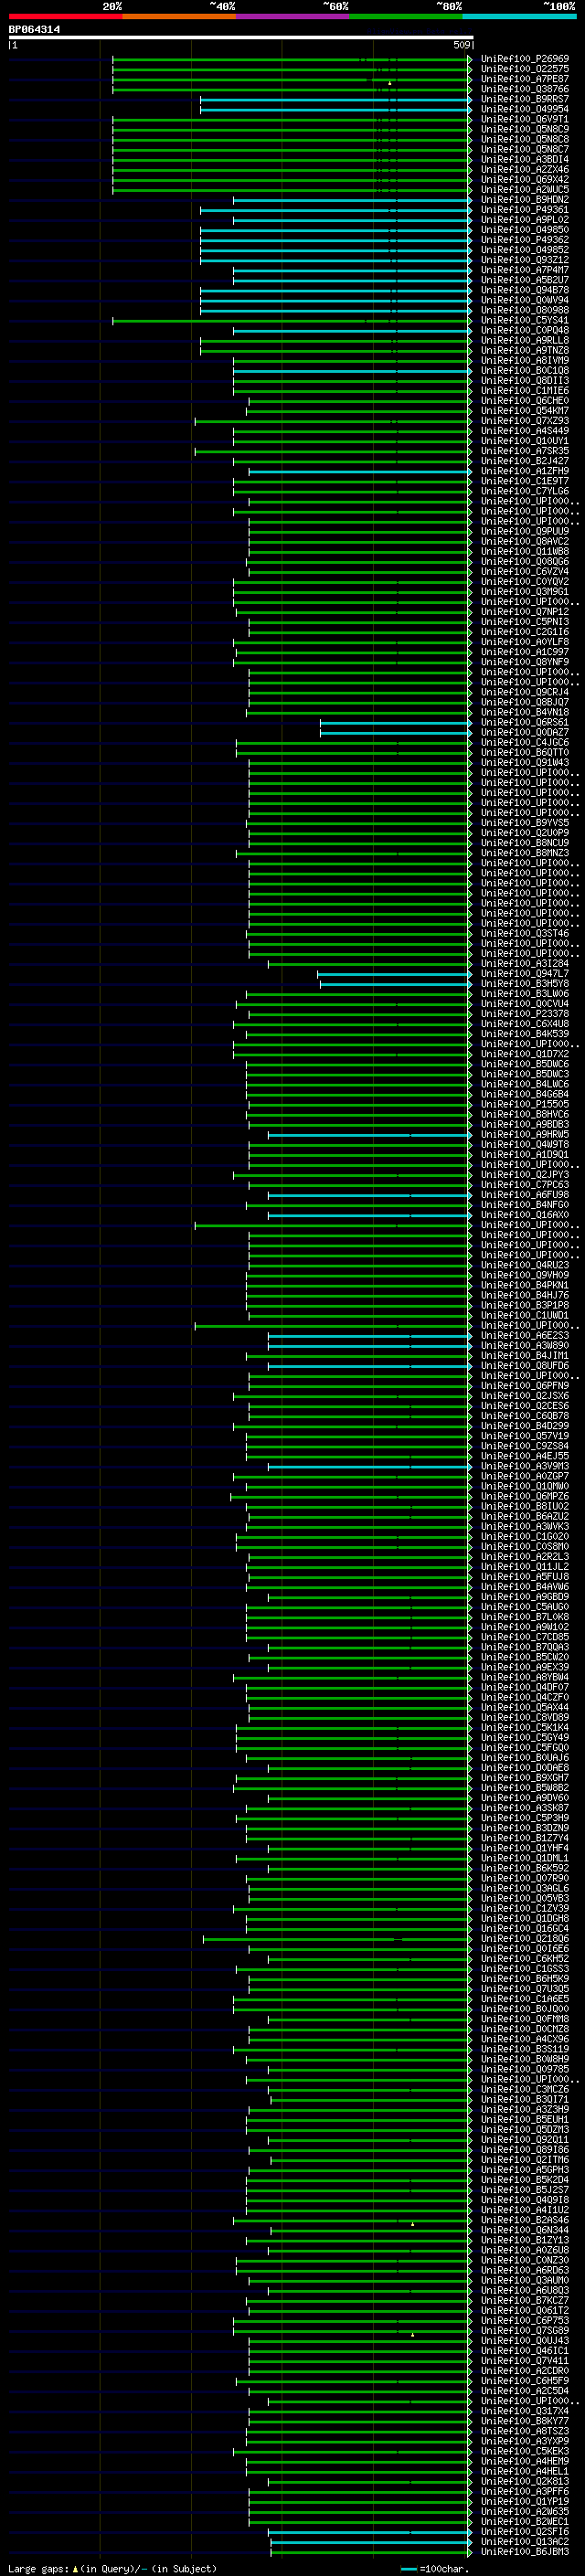Select the UniRef100_Q317X4 label
This screenshot has width=585, height=2576.
(x=525, y=2411)
